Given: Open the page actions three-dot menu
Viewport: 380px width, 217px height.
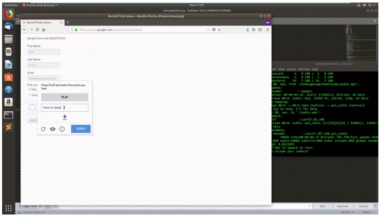Looking at the screenshot, I should point(208,30).
